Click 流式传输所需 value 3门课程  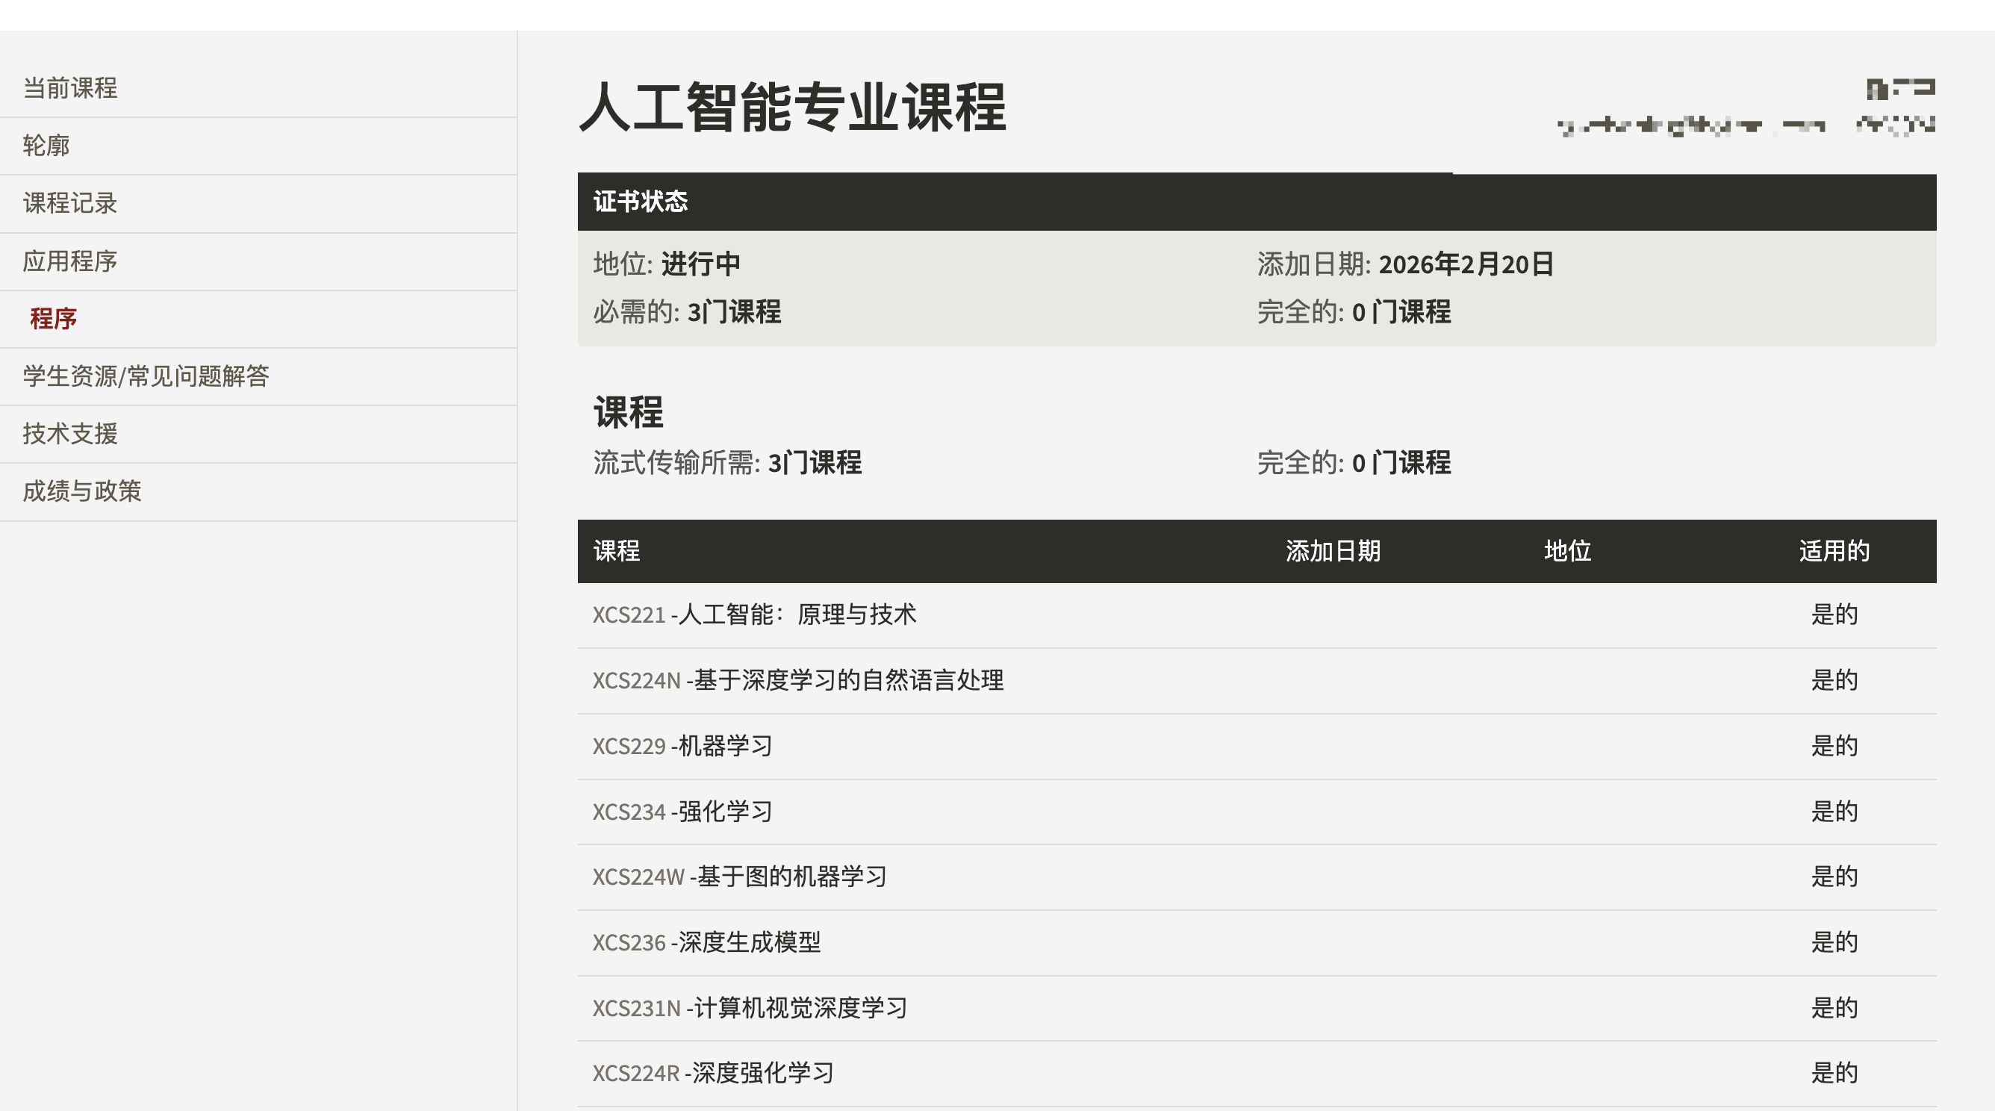pyautogui.click(x=815, y=463)
